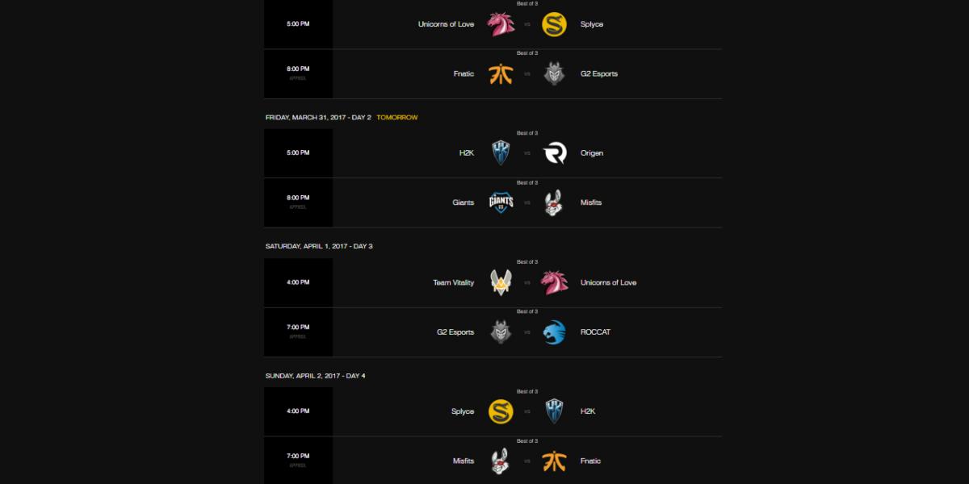This screenshot has height=484, width=969.
Task: Click the Fnatic logo icon
Action: click(500, 73)
